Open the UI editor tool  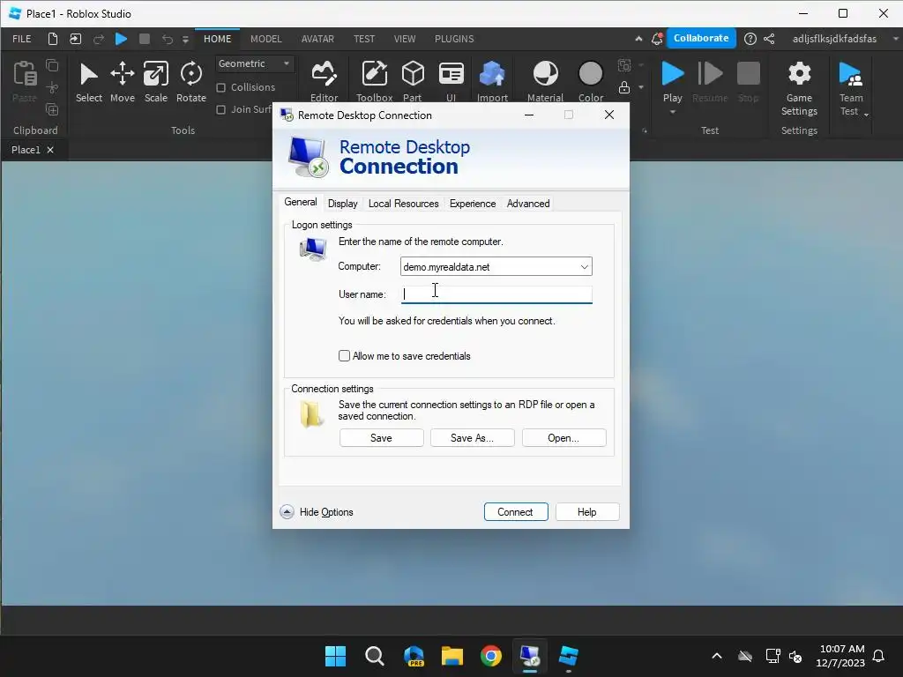451,80
